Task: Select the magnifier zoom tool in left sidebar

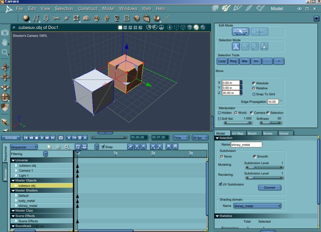Action: (x=5, y=52)
